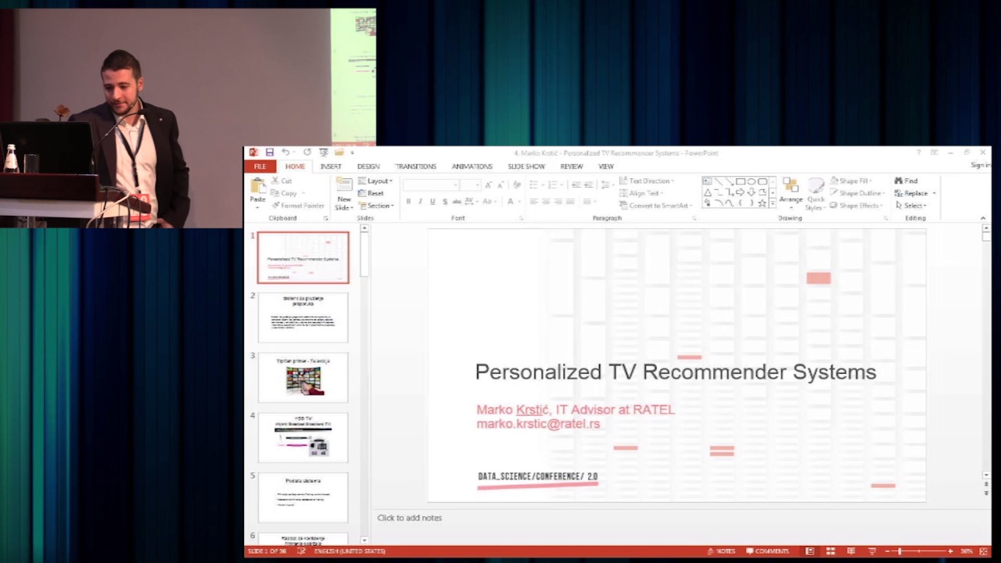1001x563 pixels.
Task: Open the Layout dropdown
Action: (x=375, y=181)
